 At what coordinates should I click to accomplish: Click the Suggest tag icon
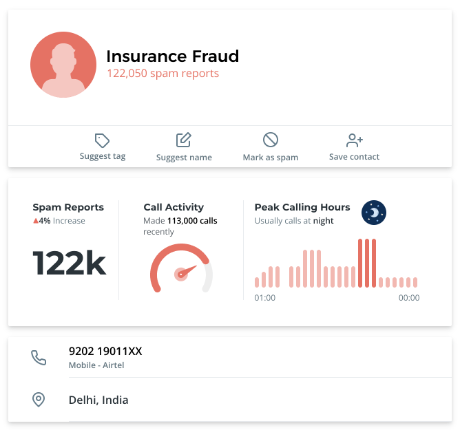[103, 140]
